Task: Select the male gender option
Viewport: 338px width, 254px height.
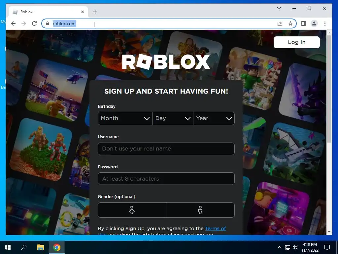Action: coord(200,210)
